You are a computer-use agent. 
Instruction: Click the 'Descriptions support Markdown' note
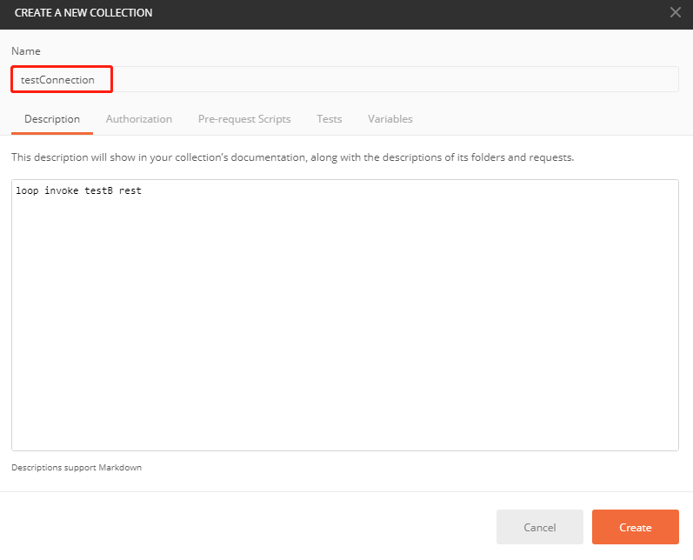(77, 468)
